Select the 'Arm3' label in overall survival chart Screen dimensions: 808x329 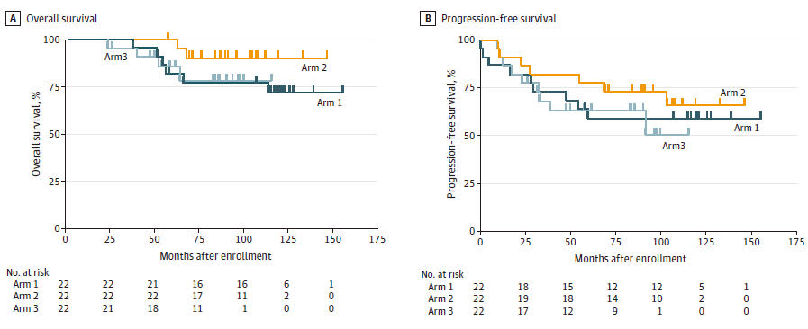point(115,57)
